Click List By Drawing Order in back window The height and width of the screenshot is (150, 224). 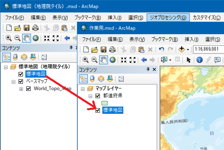[6, 57]
